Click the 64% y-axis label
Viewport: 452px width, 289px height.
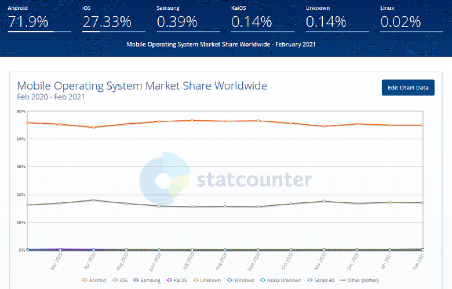coord(21,139)
